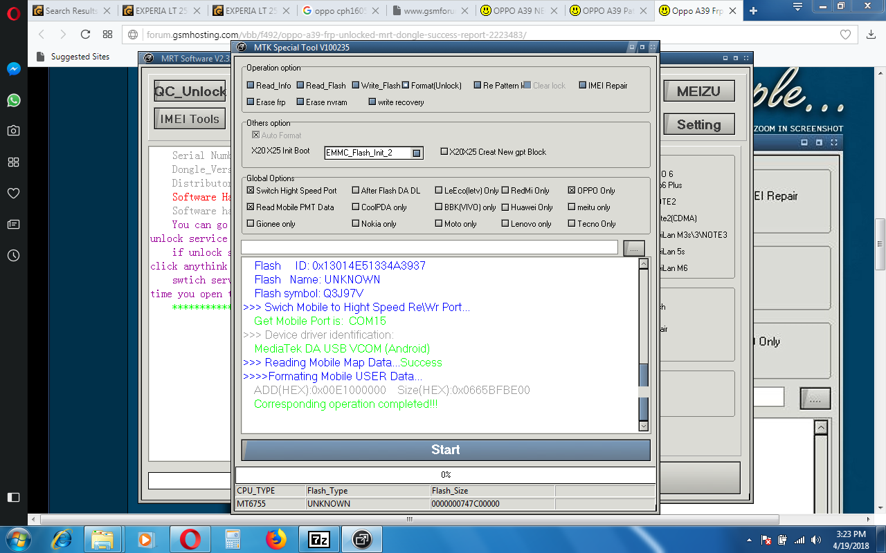The image size is (886, 553).
Task: Open the snapshot camera in Opera sidebar
Action: click(14, 131)
